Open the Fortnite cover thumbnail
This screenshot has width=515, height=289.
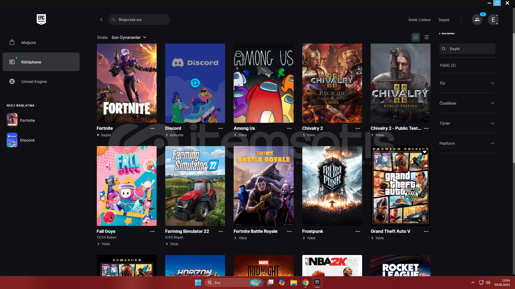pyautogui.click(x=127, y=83)
